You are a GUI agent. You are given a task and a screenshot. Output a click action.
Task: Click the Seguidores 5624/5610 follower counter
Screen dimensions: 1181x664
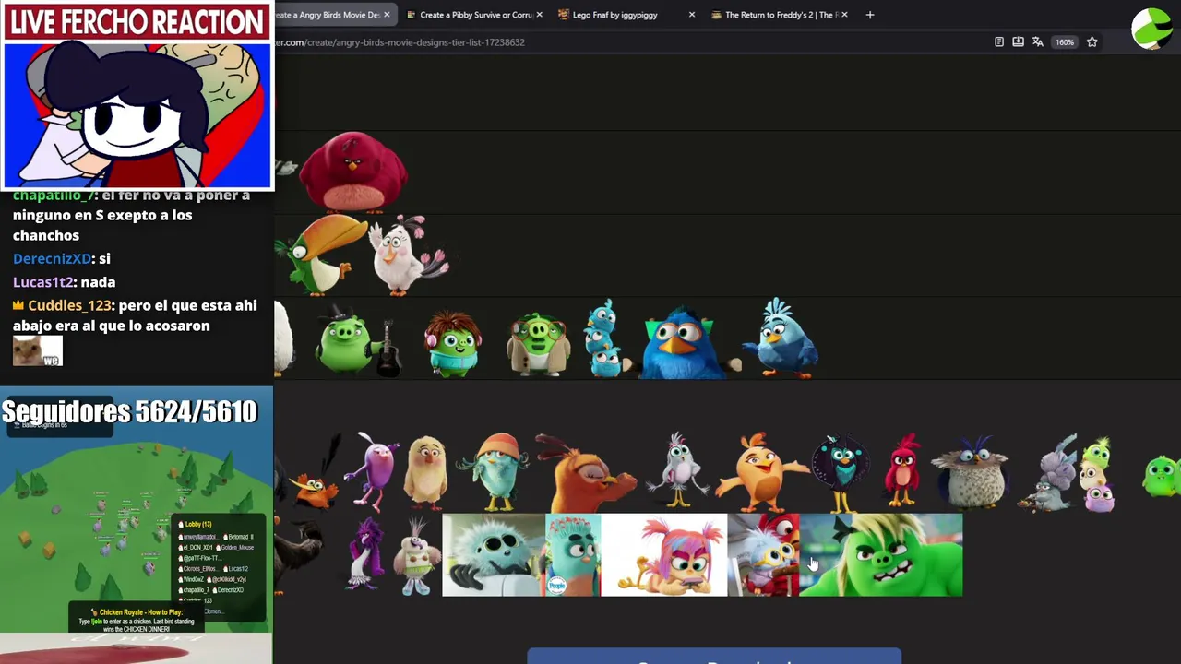click(129, 411)
